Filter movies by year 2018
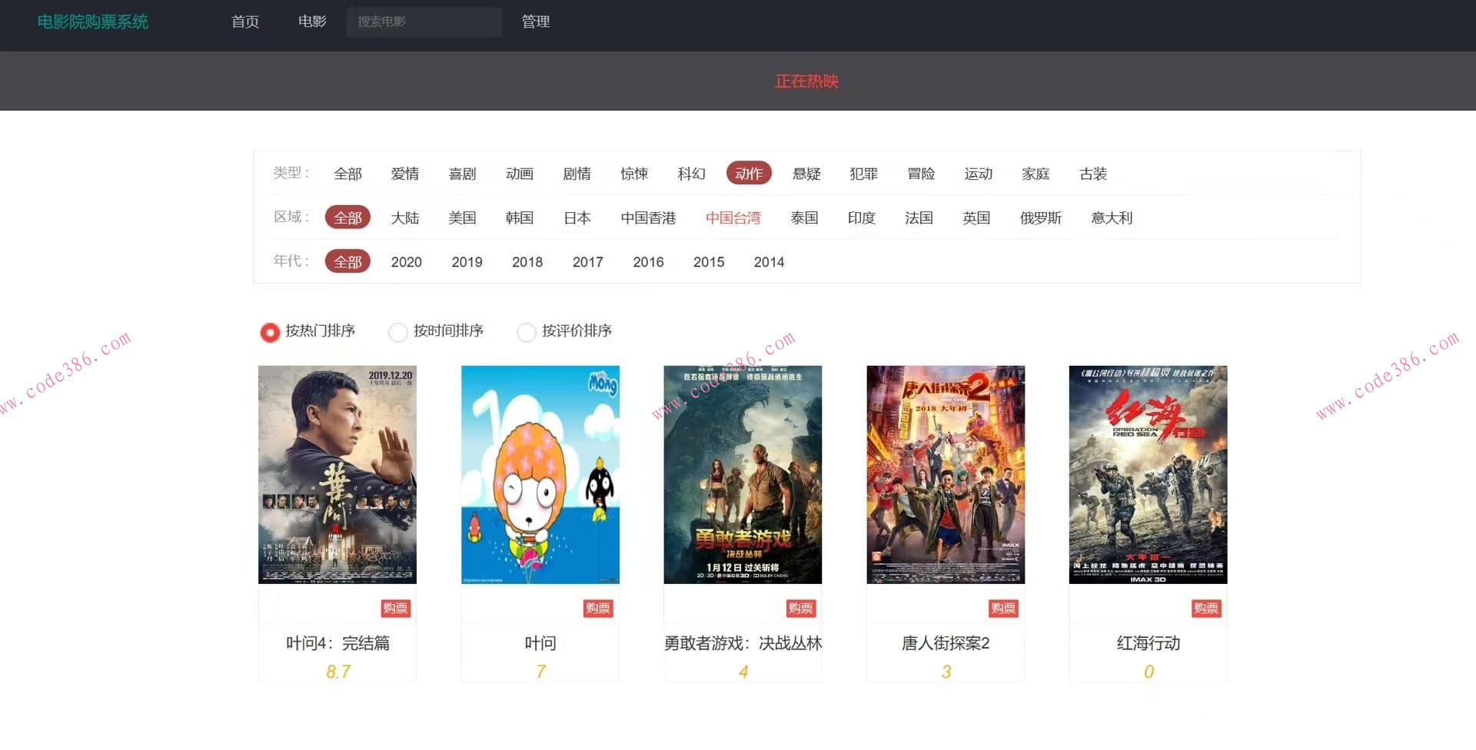The width and height of the screenshot is (1476, 750). click(x=527, y=261)
